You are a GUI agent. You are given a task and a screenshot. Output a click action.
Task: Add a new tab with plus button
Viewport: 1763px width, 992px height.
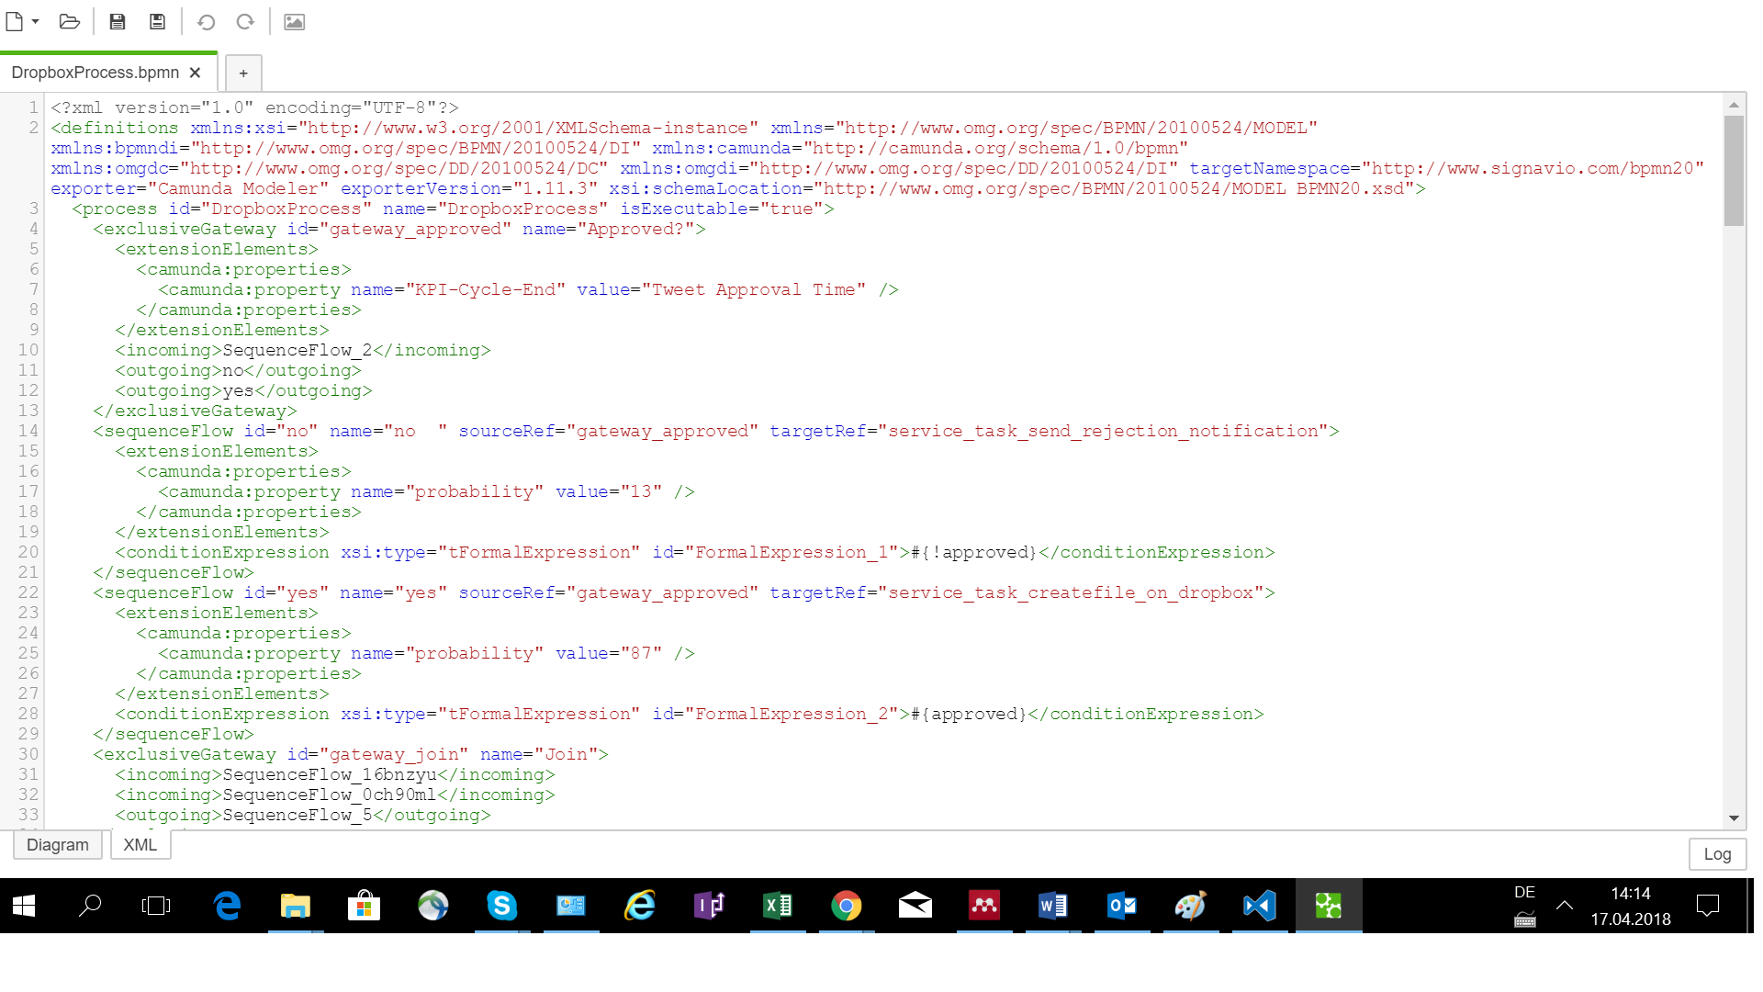click(243, 73)
